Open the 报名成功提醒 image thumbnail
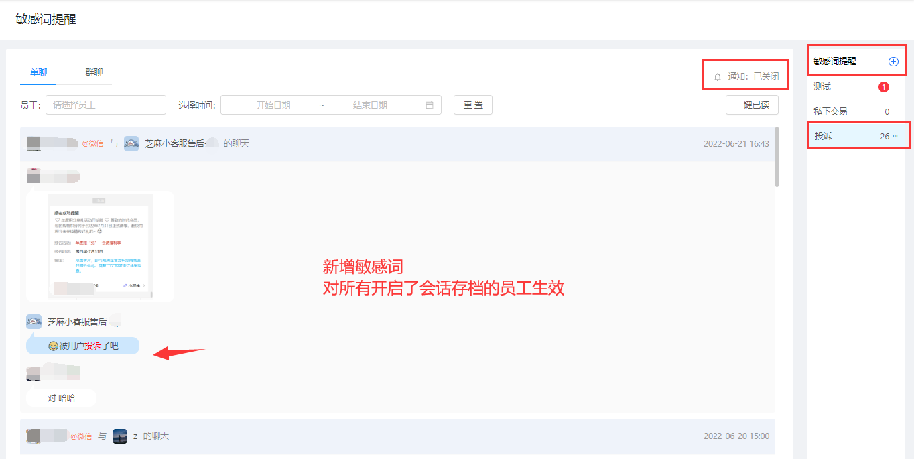This screenshot has height=459, width=914. pos(100,247)
